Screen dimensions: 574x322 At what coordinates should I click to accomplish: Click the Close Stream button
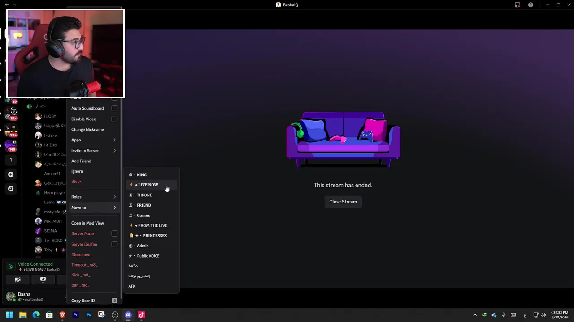tap(343, 202)
